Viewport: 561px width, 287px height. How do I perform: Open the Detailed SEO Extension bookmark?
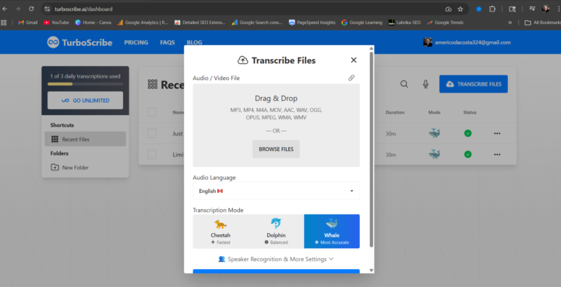click(199, 22)
